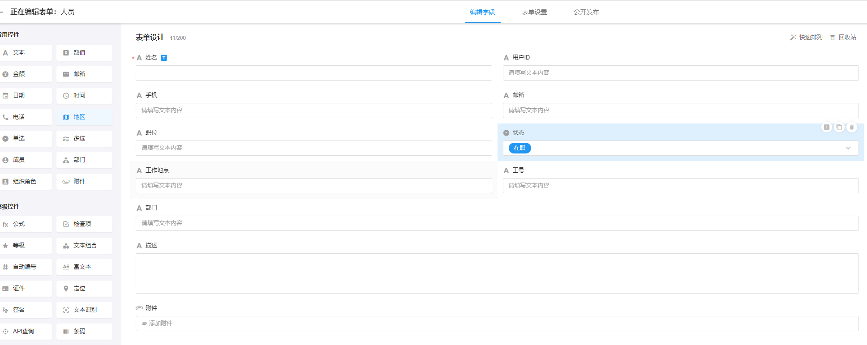This screenshot has width=867, height=345.
Task: Click the 快速排列 button
Action: pyautogui.click(x=806, y=37)
